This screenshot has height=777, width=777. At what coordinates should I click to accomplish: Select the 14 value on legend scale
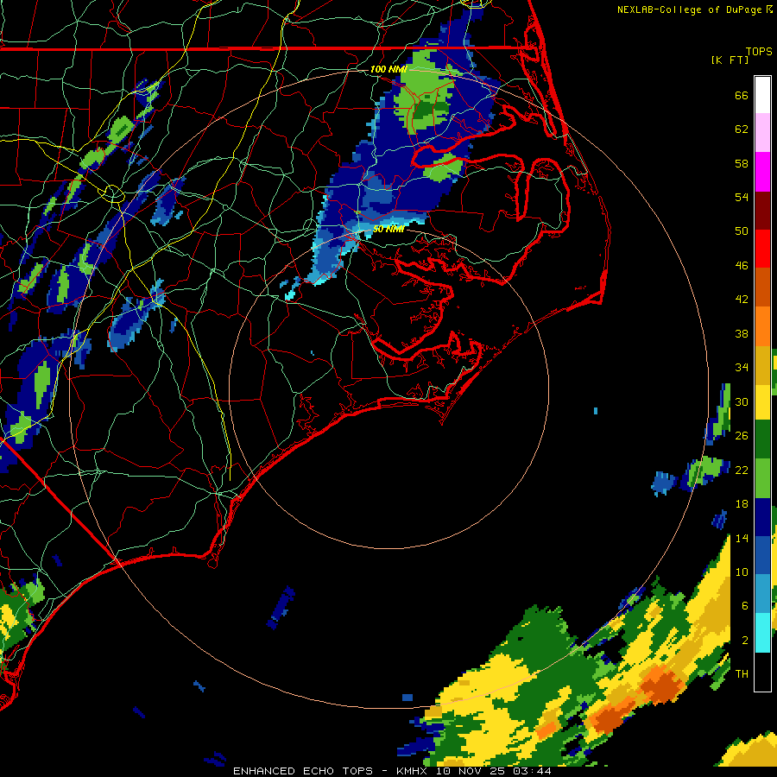[742, 538]
